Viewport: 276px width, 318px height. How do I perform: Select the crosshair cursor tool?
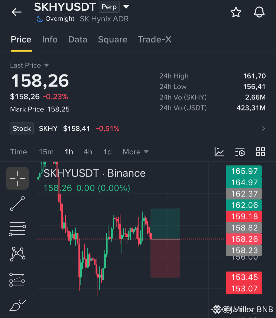[x=17, y=178]
